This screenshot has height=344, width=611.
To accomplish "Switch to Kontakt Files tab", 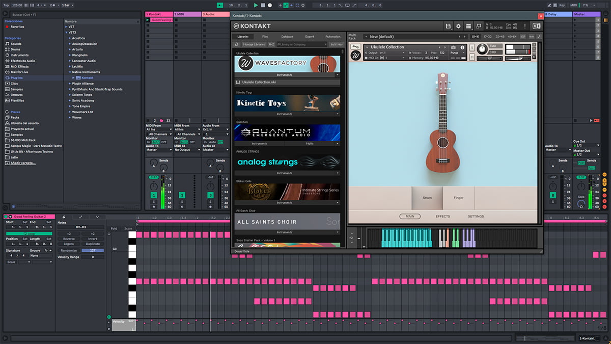I will [265, 37].
